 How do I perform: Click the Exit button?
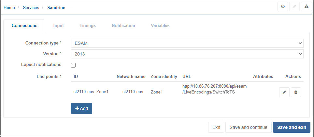click(216, 127)
